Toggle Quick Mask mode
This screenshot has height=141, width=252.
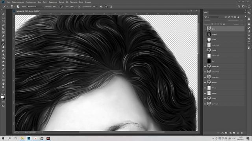click(3, 102)
